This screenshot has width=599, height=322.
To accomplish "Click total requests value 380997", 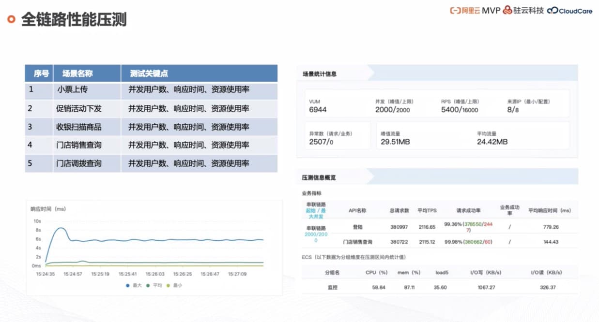I will click(x=399, y=227).
